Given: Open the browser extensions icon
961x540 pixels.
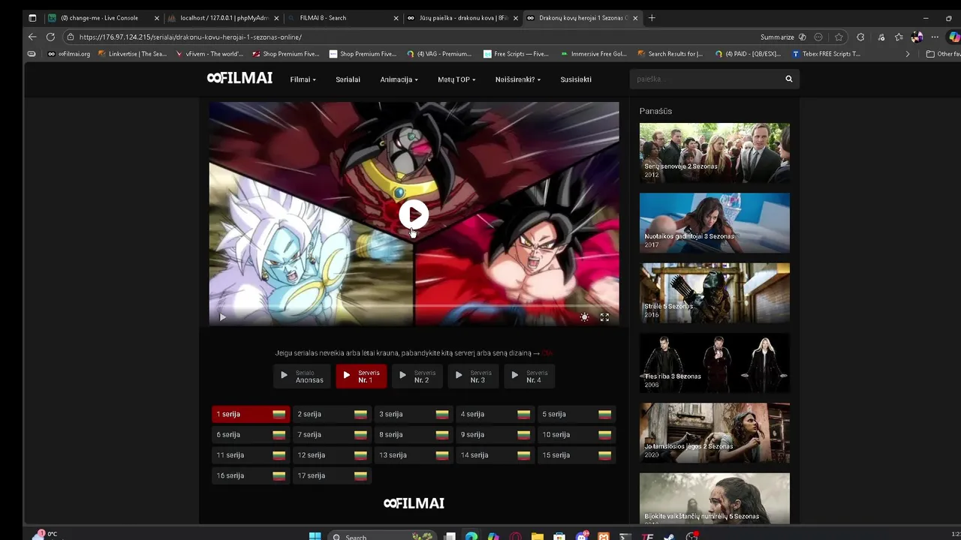Looking at the screenshot, I should 860,37.
